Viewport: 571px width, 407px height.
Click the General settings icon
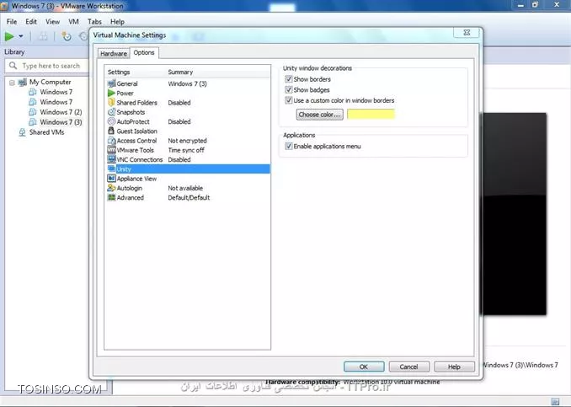coord(111,83)
